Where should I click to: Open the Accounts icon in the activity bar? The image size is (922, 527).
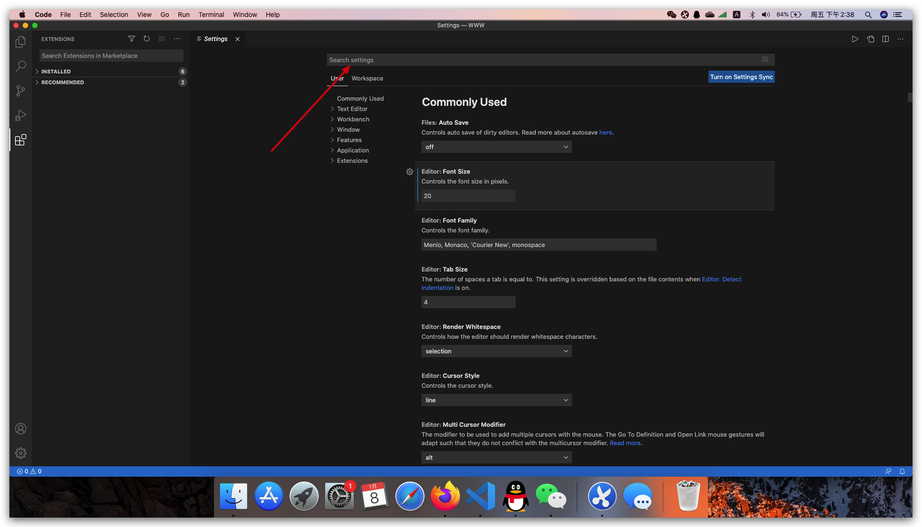coord(20,429)
